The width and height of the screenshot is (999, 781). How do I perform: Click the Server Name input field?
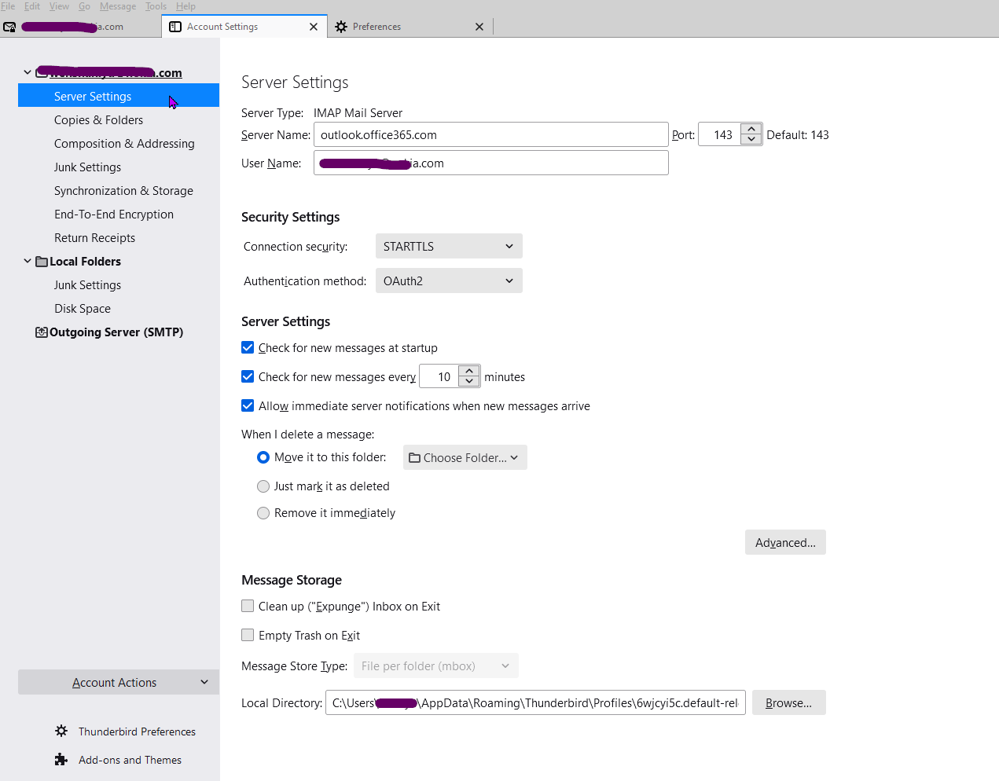click(x=491, y=134)
